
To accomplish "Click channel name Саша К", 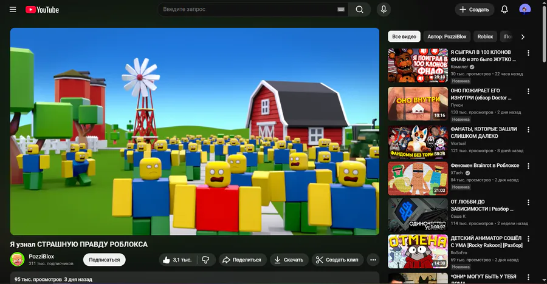I will pyautogui.click(x=458, y=217).
